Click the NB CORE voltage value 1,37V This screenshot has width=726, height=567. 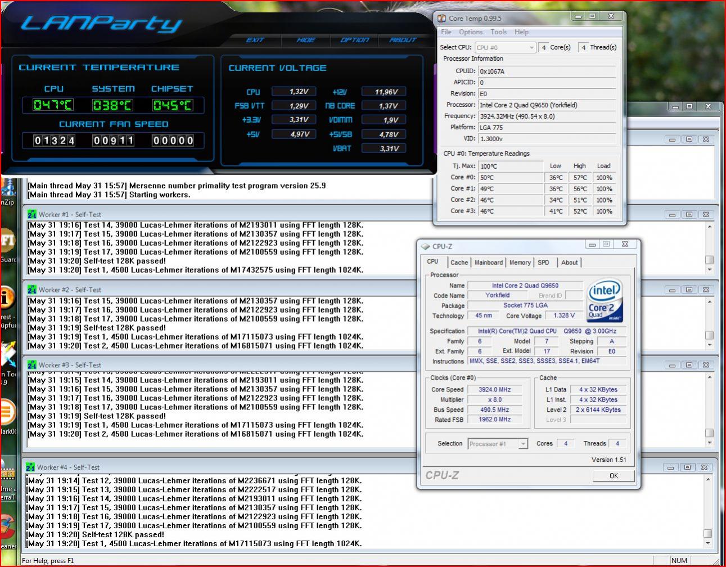(384, 105)
